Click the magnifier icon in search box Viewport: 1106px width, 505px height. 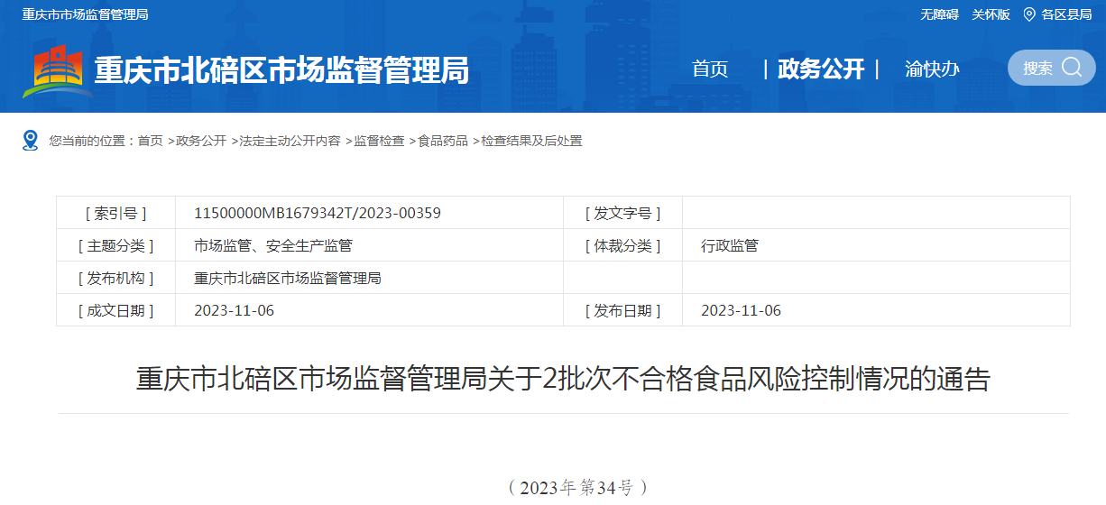point(1072,68)
